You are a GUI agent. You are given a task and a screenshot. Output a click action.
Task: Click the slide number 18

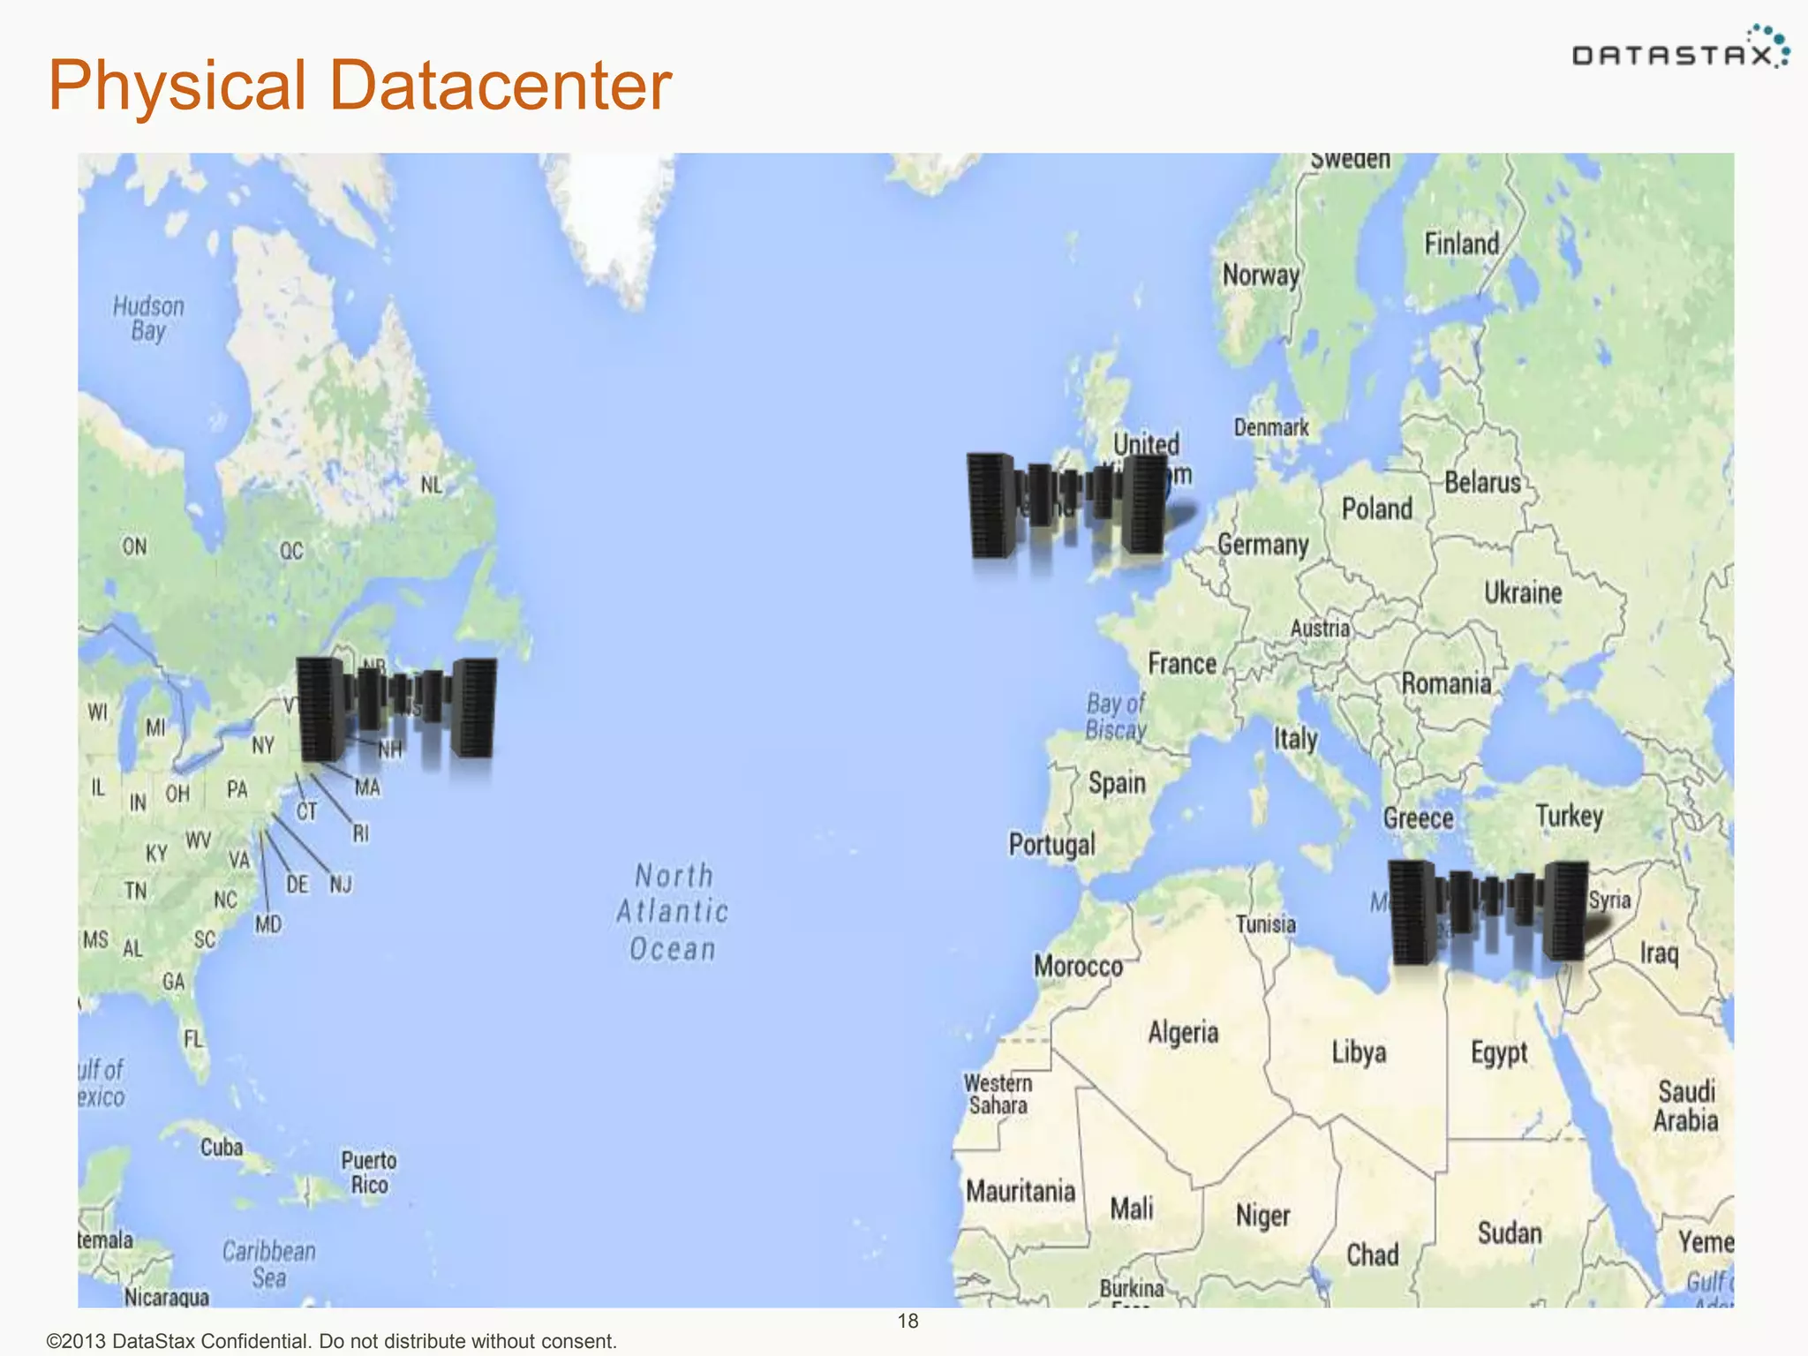point(908,1321)
